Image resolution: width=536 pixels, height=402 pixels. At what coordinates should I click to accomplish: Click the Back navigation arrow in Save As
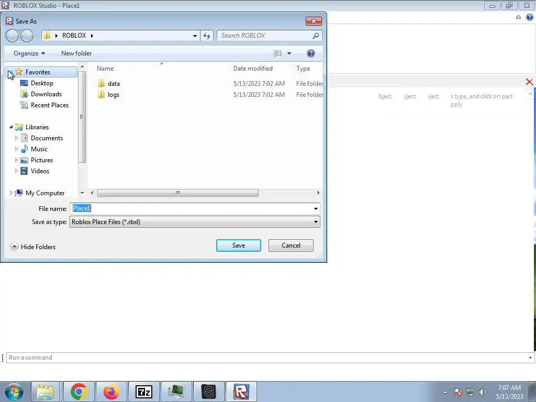point(13,36)
